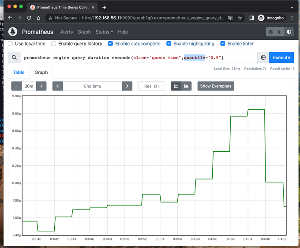This screenshot has width=300, height=248.
Task: Open new browser tab plus
Action: click(x=104, y=8)
